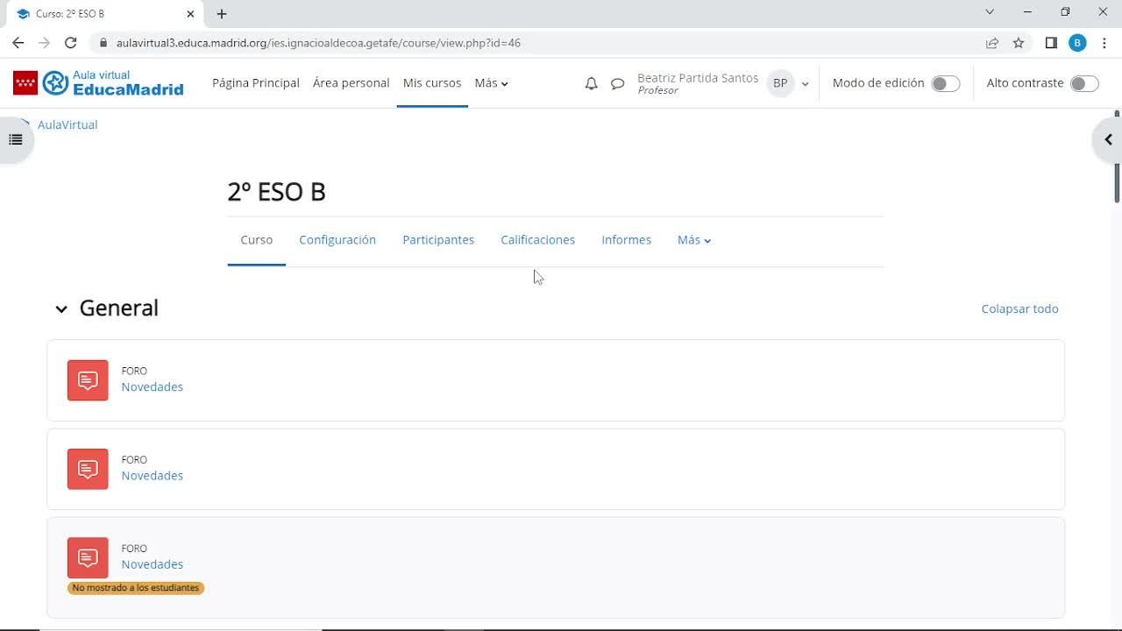Open the course index drawer icon
This screenshot has height=631, width=1122.
pyautogui.click(x=16, y=140)
